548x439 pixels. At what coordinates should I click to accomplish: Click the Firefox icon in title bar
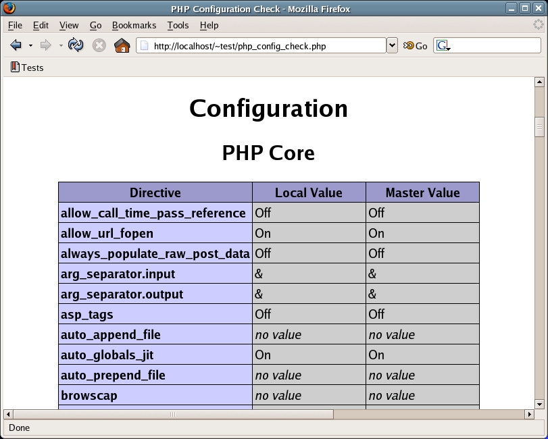pos(9,8)
